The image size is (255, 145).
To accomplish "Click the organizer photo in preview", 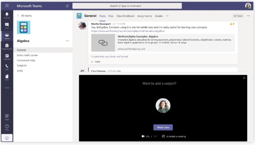I will coord(163,106).
